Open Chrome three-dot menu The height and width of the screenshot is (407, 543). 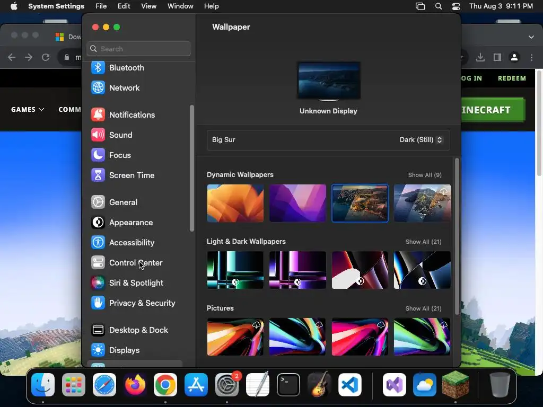(531, 57)
